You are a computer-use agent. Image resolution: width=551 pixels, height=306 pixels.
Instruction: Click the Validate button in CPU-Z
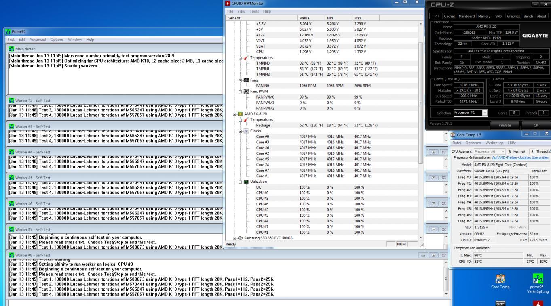click(x=504, y=125)
